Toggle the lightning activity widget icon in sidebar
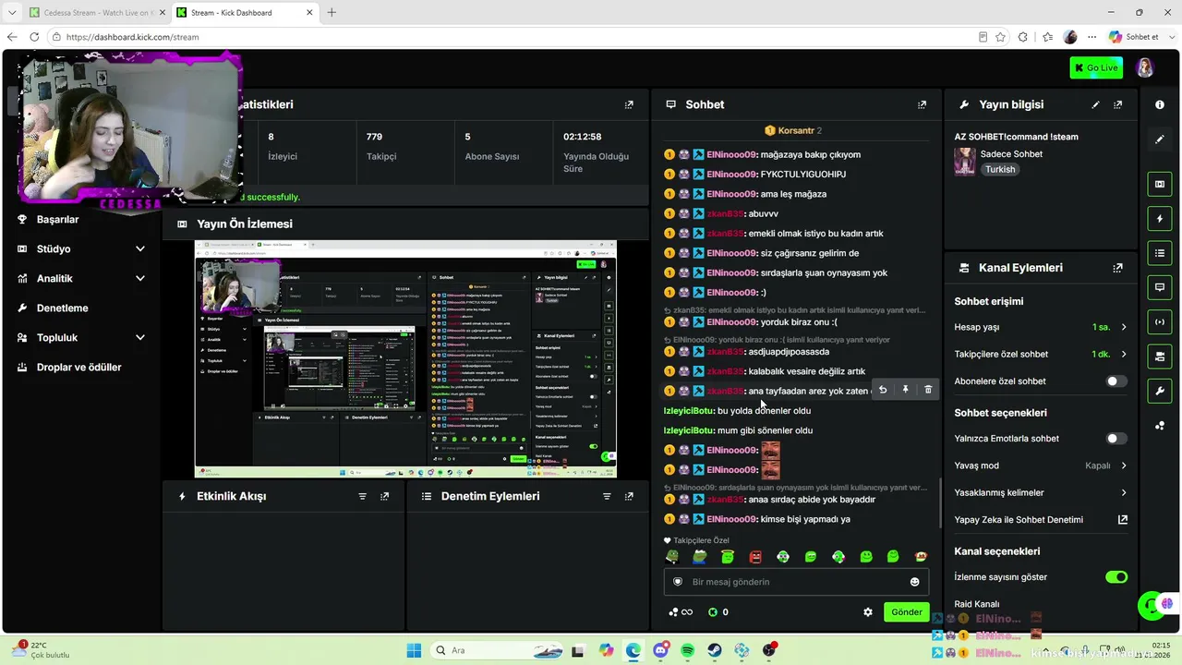1182x665 pixels. (1160, 219)
